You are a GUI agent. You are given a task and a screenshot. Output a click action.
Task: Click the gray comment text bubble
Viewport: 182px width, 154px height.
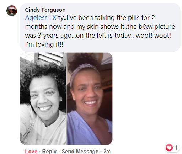pyautogui.click(x=100, y=27)
